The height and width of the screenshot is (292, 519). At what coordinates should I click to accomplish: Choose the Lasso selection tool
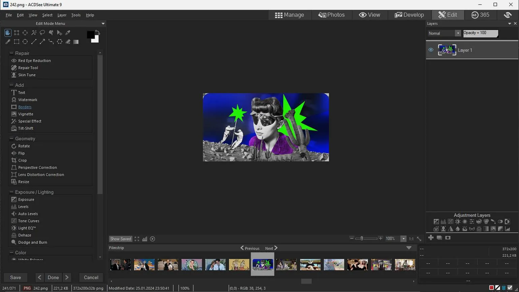pos(42,33)
